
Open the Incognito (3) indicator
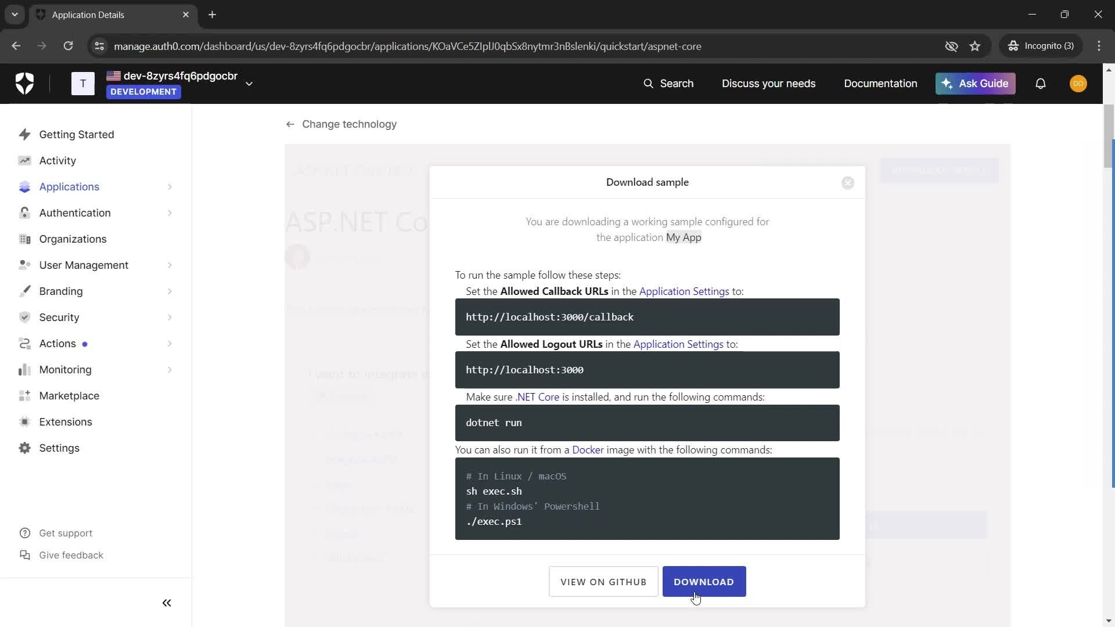[1041, 46]
